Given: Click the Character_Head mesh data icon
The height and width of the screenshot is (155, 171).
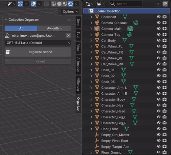Looking at the screenshot, I should [x=134, y=111].
